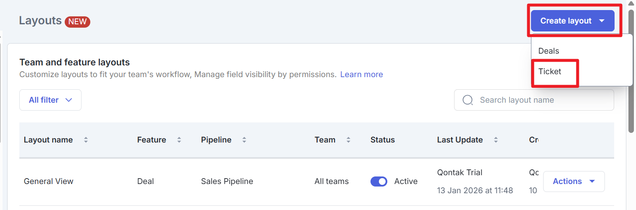Choose Ticket from the Create layout menu
Viewport: 636px width, 210px height.
(550, 72)
